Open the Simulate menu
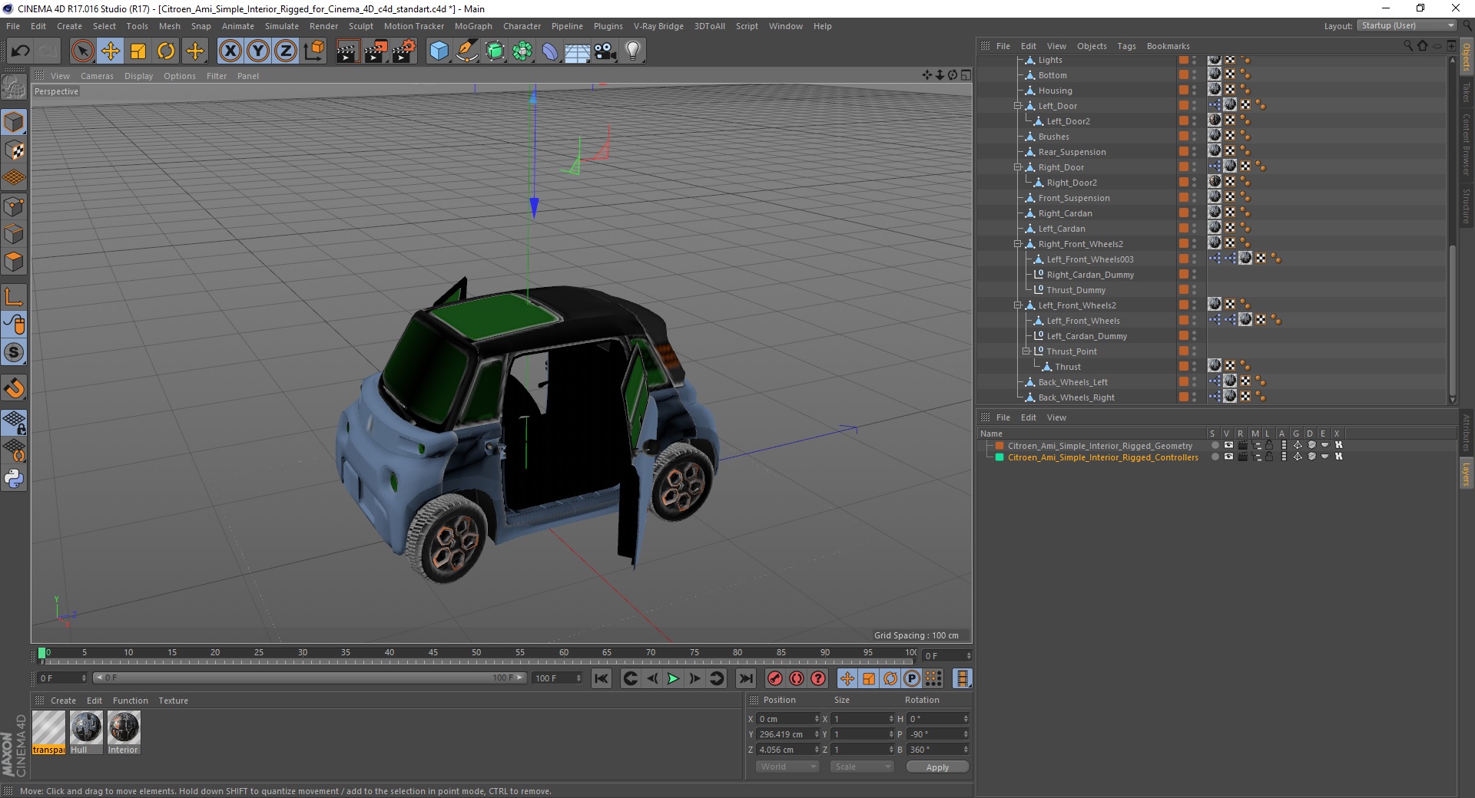 (282, 26)
